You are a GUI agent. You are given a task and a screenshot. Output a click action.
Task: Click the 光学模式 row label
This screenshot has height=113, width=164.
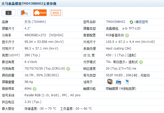[89, 62]
